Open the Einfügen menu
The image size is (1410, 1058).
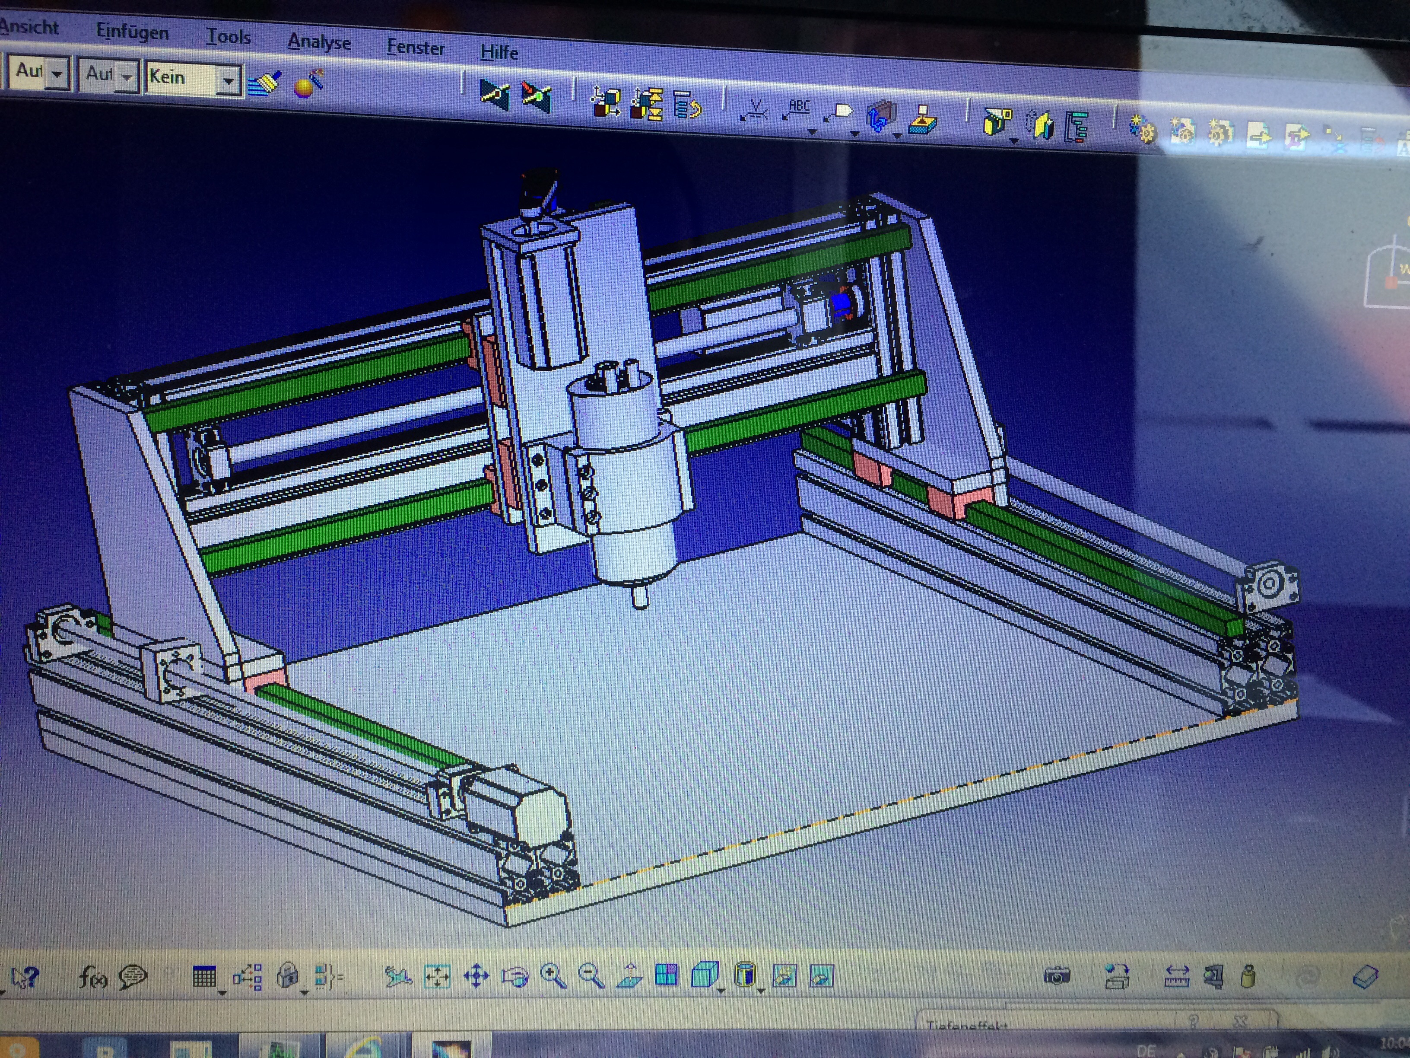(132, 31)
